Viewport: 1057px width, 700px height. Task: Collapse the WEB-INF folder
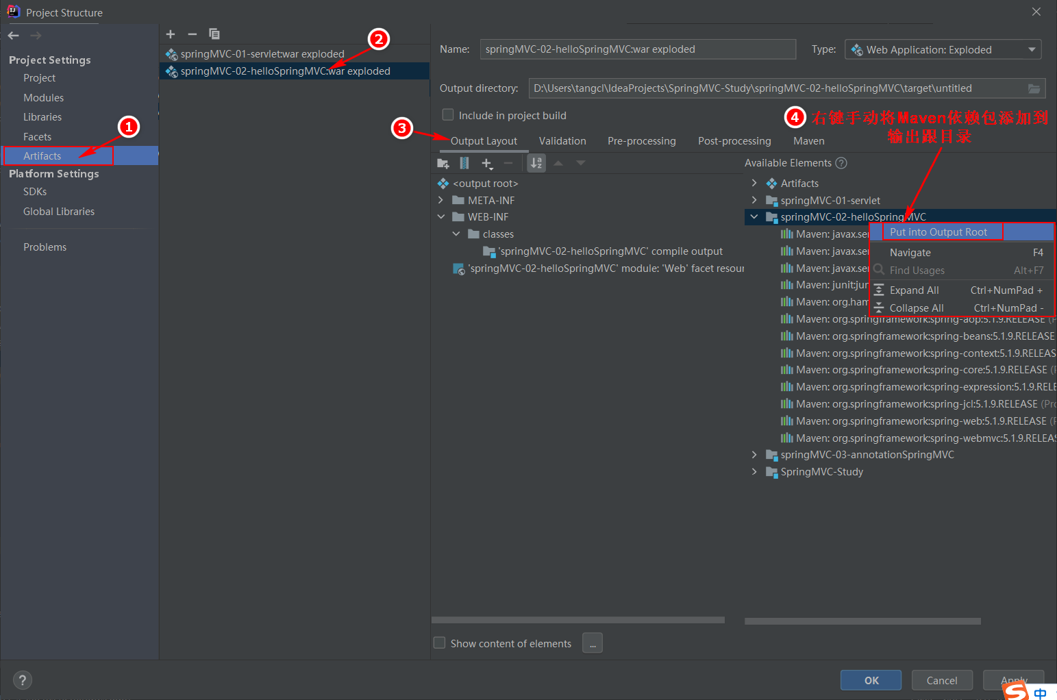click(441, 217)
